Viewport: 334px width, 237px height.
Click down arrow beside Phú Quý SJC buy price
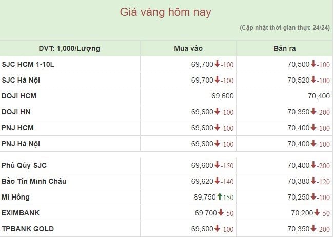click(217, 165)
